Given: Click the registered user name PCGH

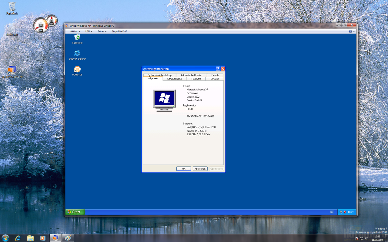Looking at the screenshot, I should pos(190,109).
